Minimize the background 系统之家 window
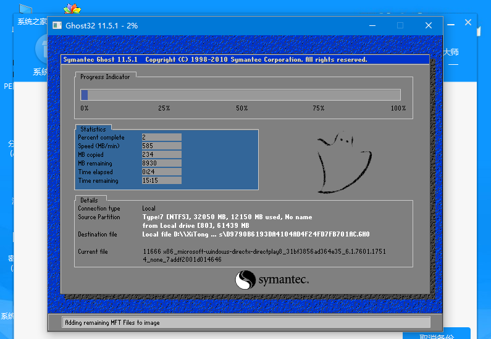Image resolution: width=491 pixels, height=339 pixels. pos(450,23)
